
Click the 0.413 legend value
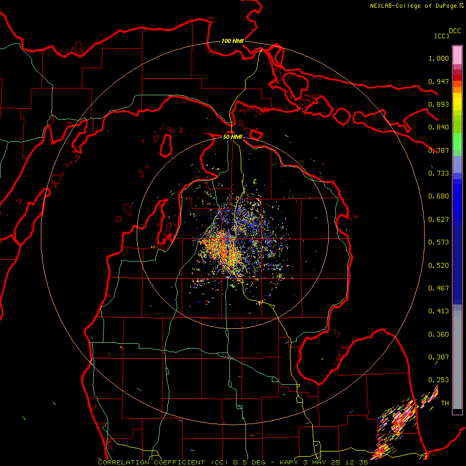(x=439, y=311)
